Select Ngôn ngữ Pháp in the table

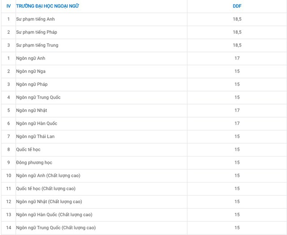coord(32,84)
